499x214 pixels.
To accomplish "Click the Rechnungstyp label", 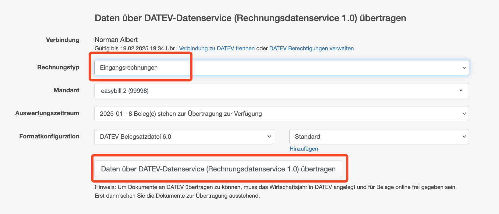I will click(x=58, y=67).
